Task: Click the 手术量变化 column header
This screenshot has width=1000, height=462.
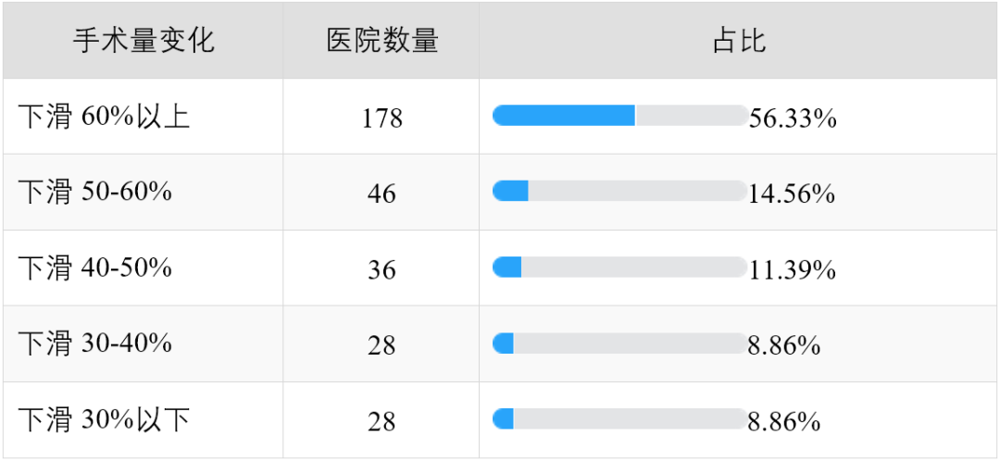Action: [x=144, y=41]
